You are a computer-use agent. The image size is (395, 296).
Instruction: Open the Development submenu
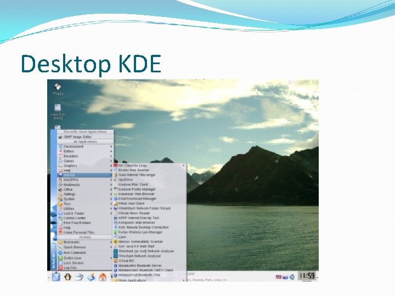(x=86, y=146)
